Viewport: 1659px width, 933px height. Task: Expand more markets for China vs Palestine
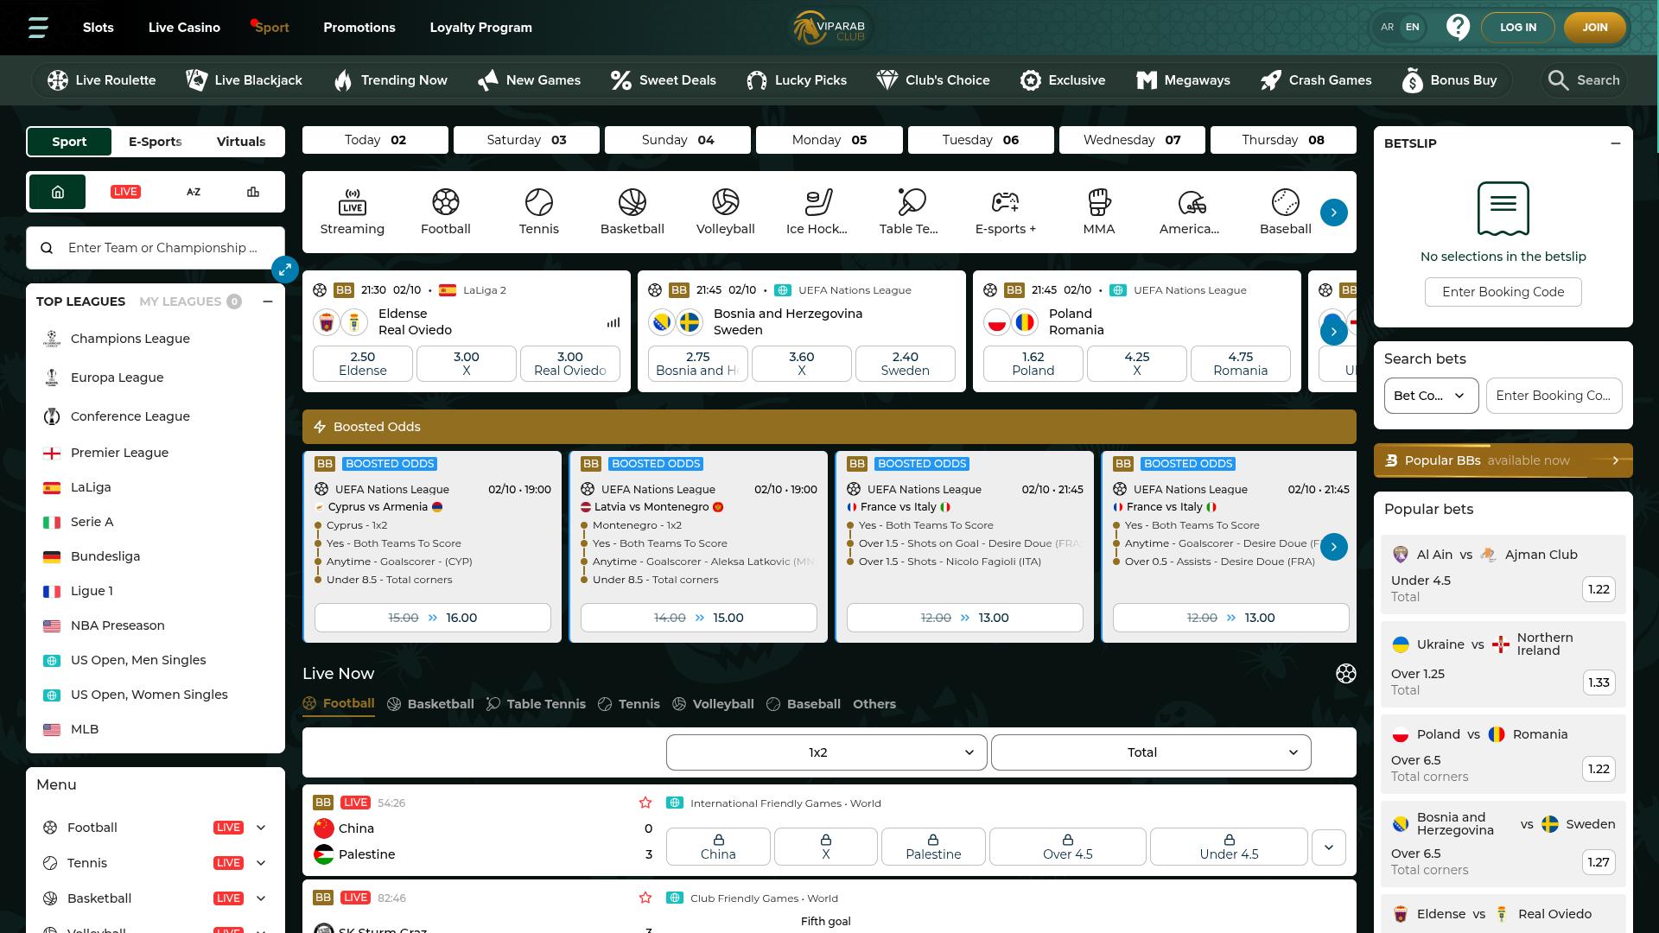tap(1329, 847)
